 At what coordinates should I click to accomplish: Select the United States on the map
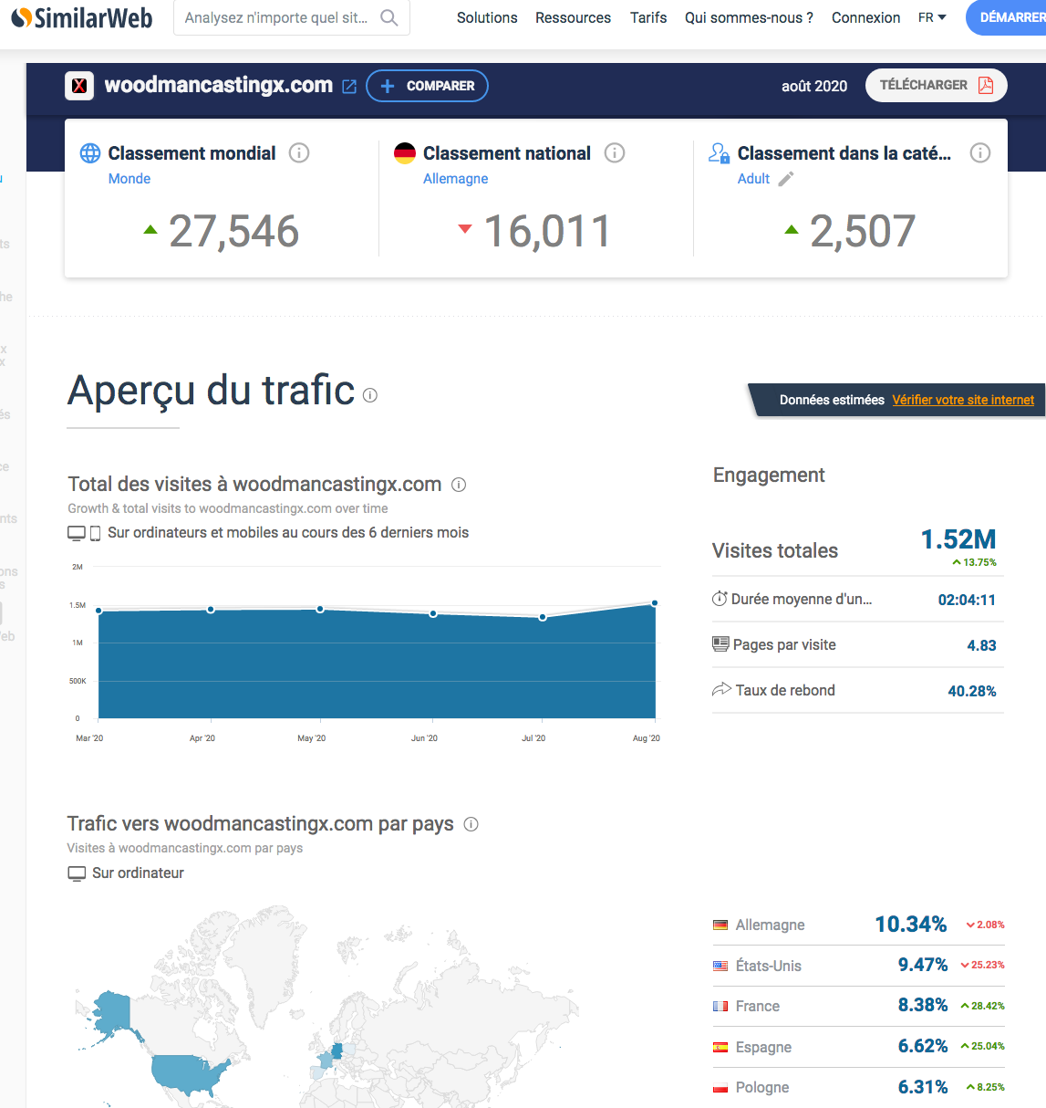[189, 1073]
